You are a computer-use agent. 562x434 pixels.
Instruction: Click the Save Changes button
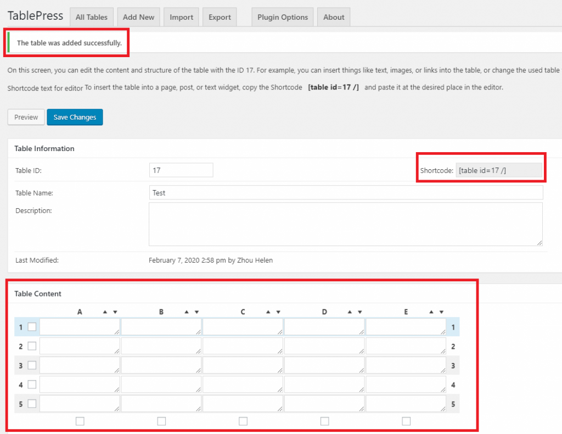75,117
